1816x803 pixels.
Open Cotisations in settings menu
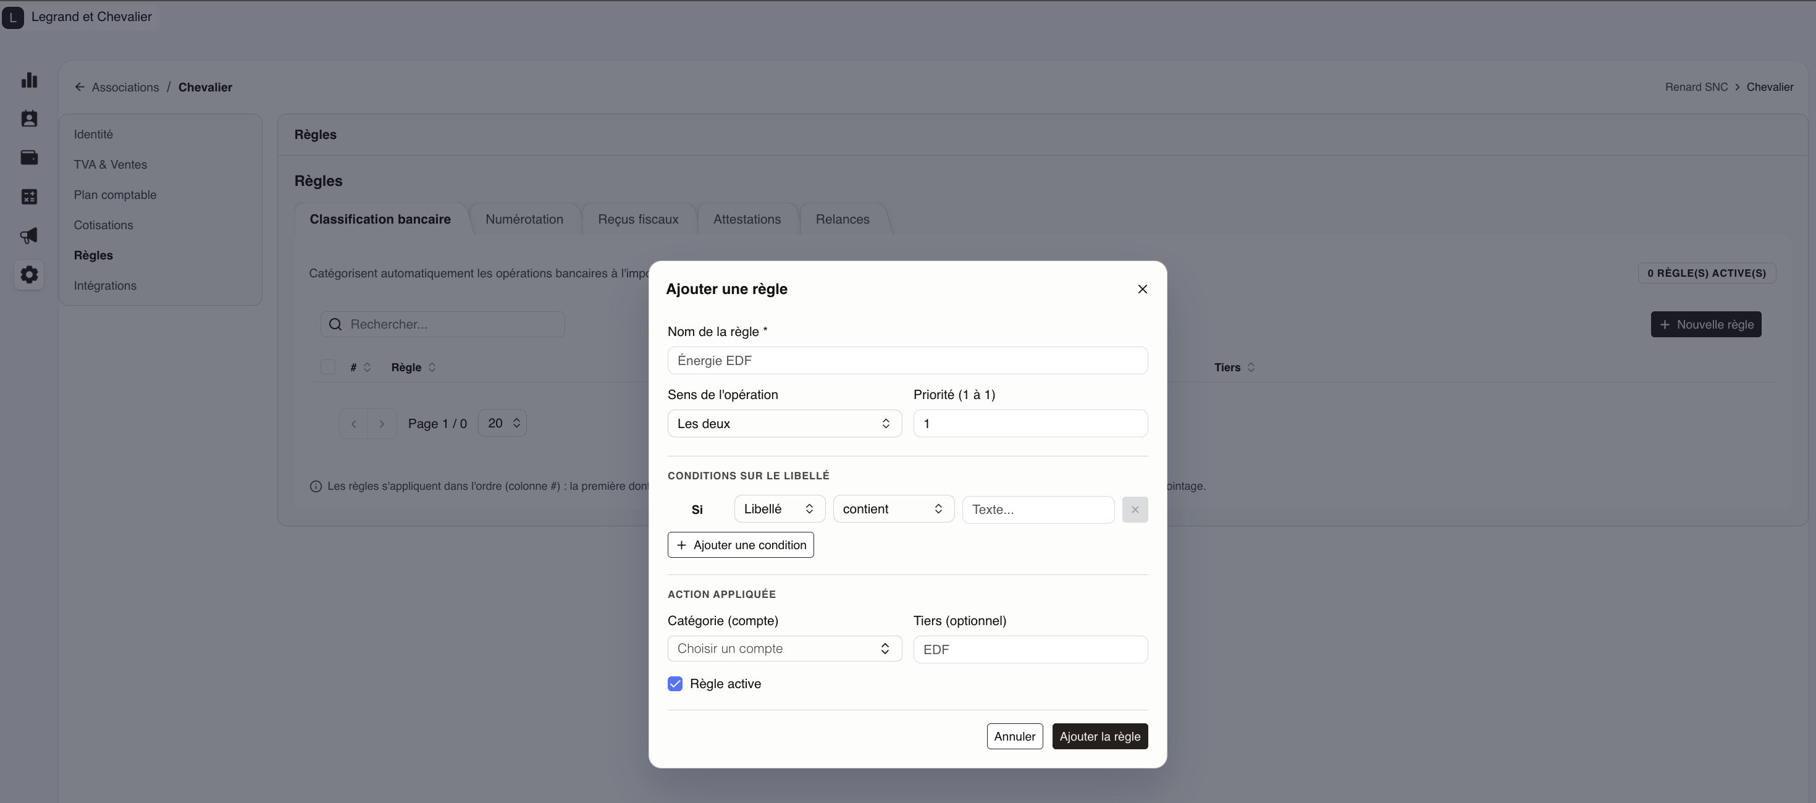pos(104,225)
